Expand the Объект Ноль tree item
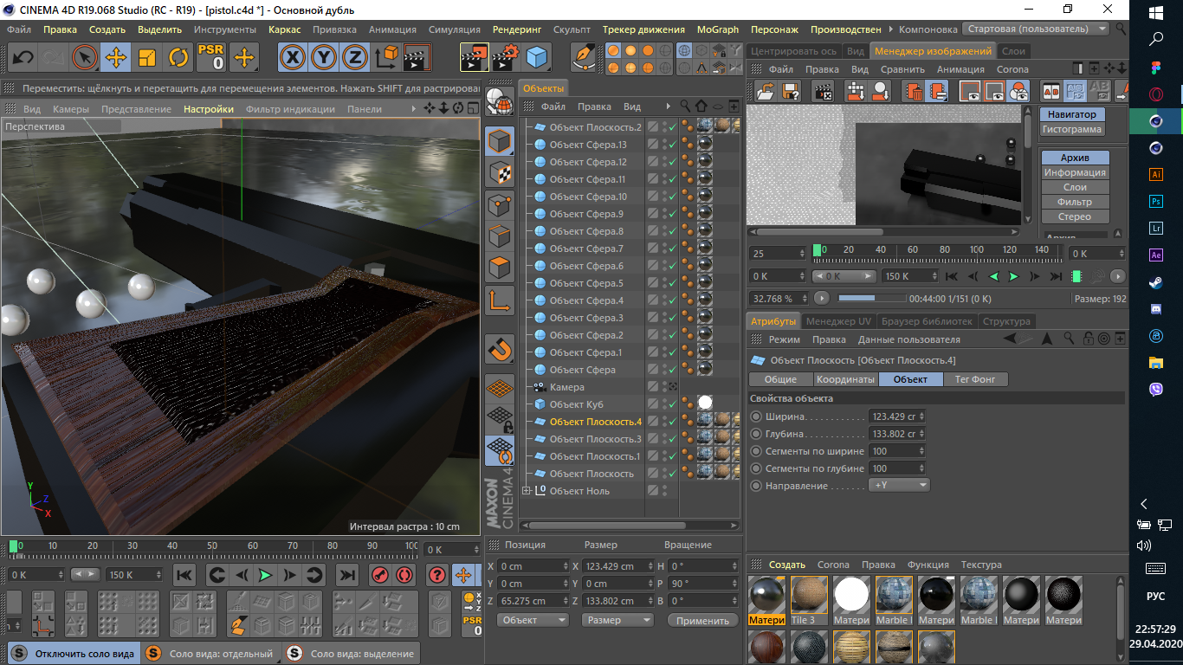 click(x=527, y=491)
